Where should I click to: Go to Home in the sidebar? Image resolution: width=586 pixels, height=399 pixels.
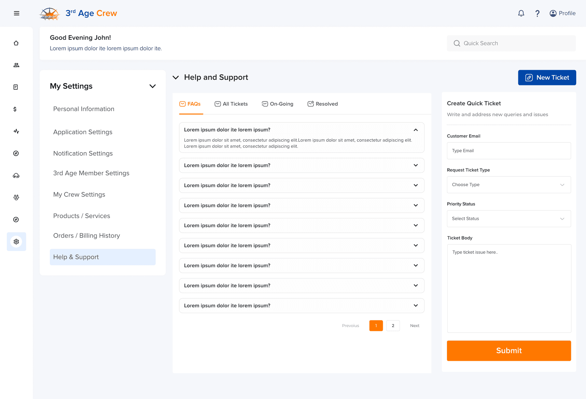coord(16,43)
